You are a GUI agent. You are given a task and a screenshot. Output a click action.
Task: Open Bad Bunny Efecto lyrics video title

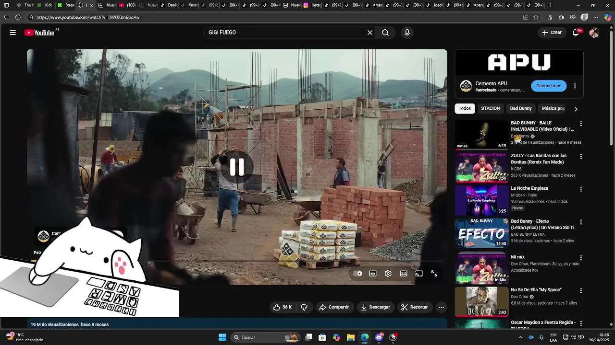coord(542,224)
